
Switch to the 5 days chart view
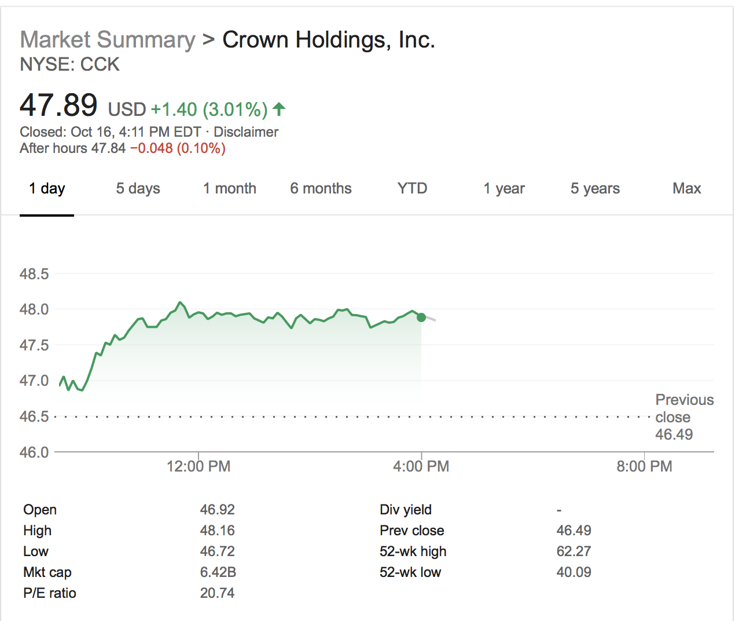point(137,188)
